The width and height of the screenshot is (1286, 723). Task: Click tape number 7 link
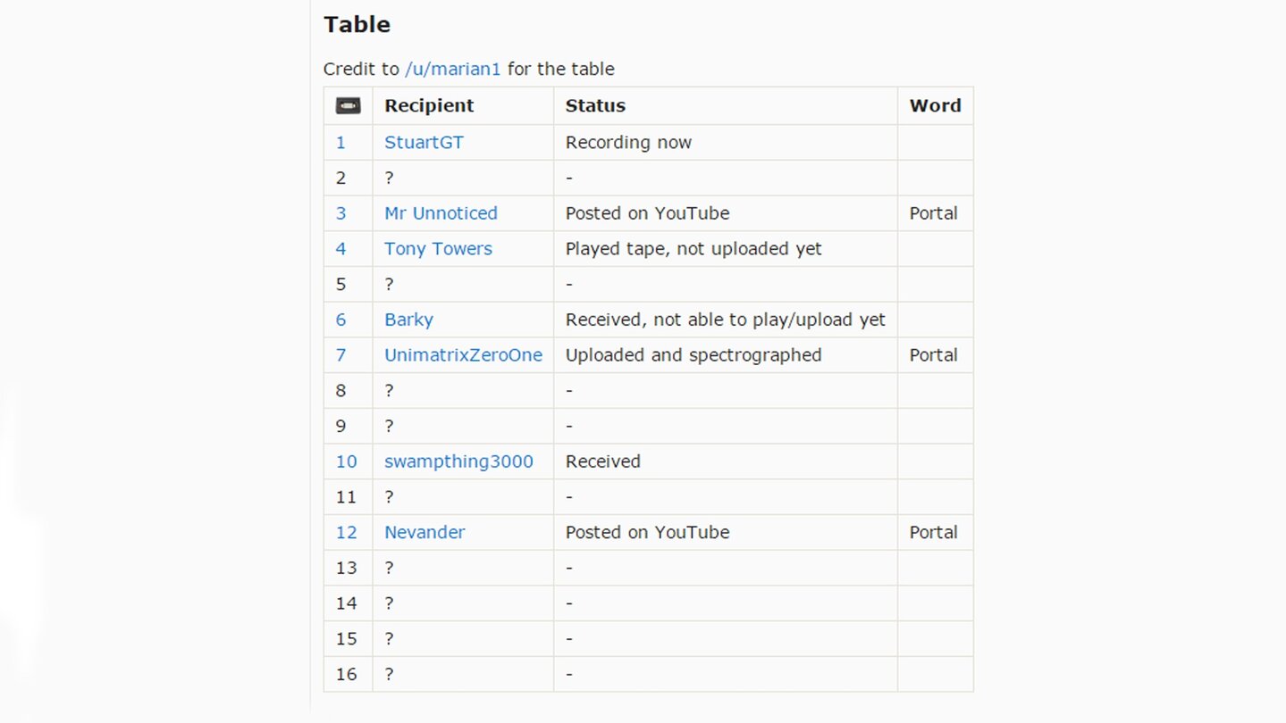tap(340, 355)
